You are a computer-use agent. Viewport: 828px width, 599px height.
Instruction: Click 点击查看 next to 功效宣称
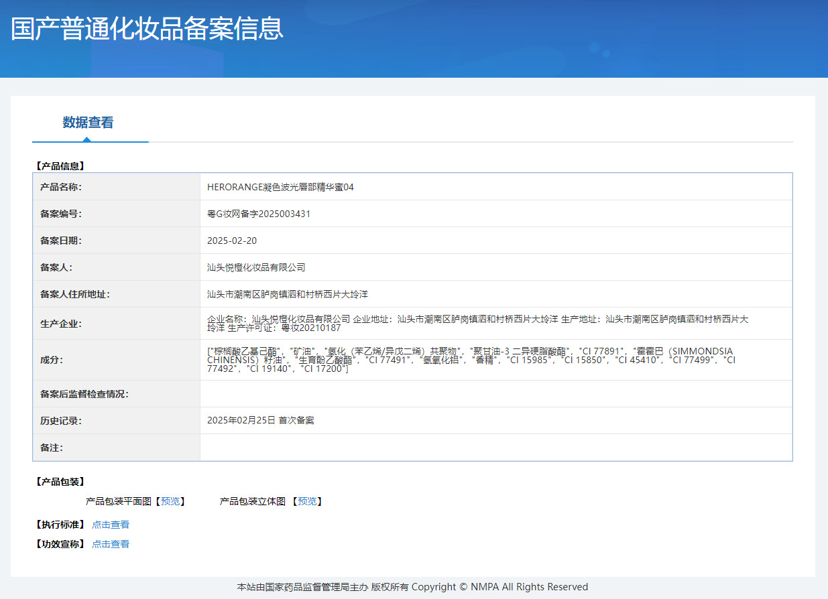coord(111,544)
